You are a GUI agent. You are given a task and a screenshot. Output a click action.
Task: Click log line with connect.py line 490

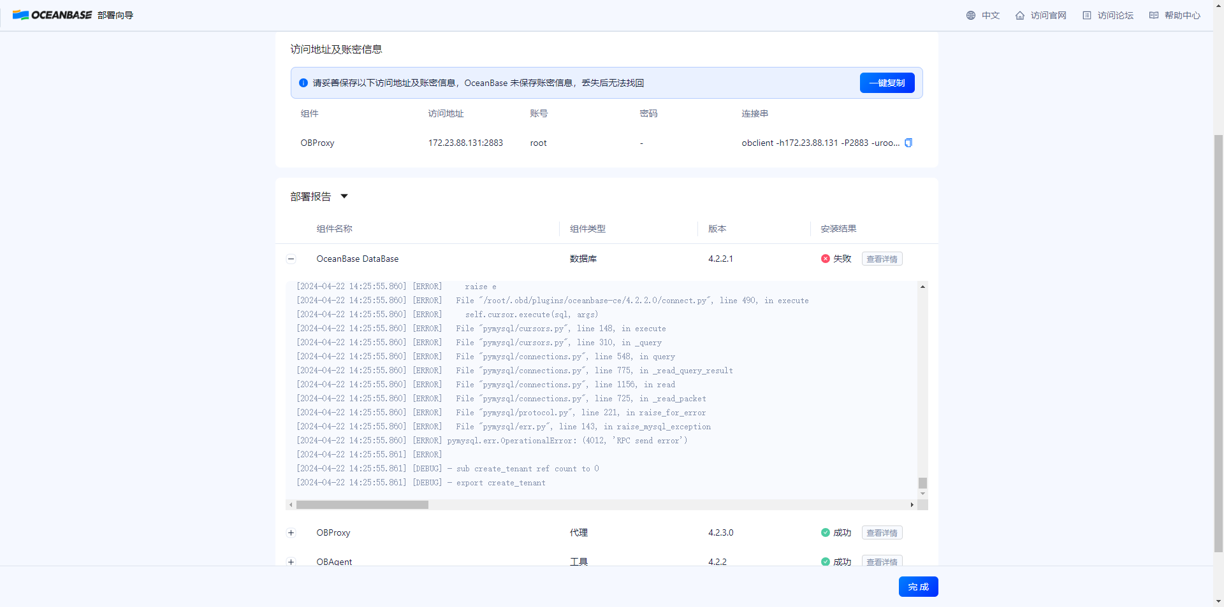pos(552,301)
